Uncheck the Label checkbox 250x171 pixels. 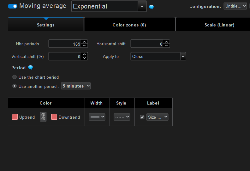(142, 117)
